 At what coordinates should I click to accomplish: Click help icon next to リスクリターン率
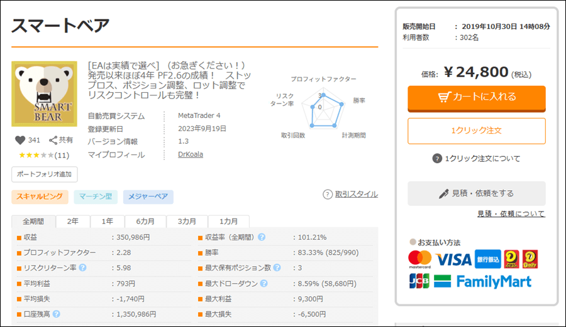(x=82, y=268)
